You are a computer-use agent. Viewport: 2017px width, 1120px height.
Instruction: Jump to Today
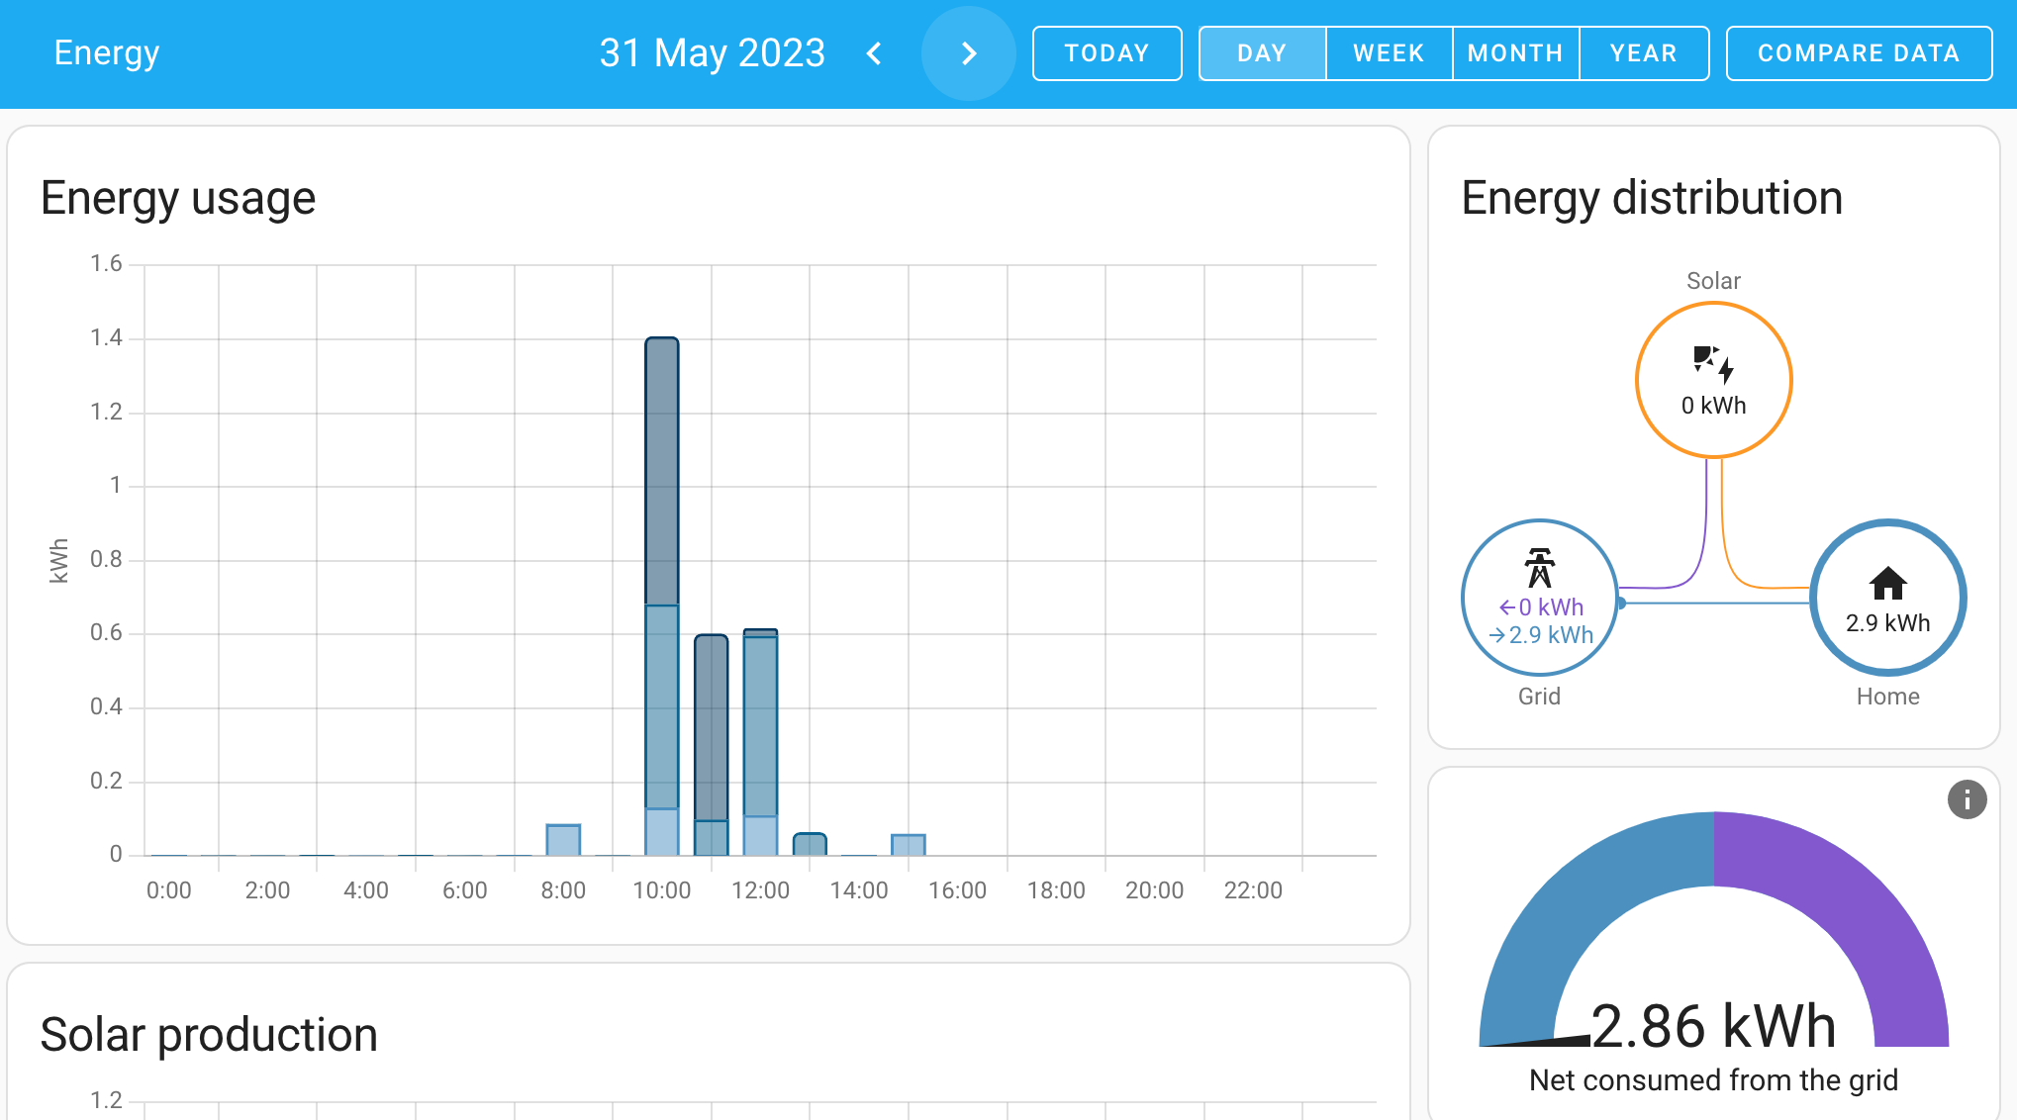pos(1106,53)
